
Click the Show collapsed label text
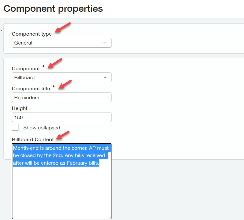pos(42,128)
